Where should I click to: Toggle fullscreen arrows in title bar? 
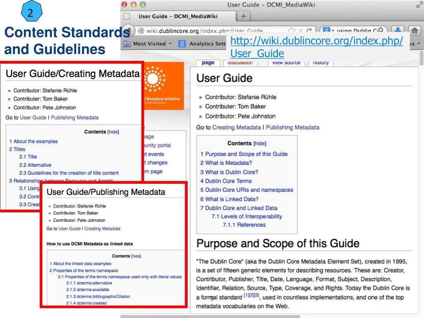tap(419, 5)
